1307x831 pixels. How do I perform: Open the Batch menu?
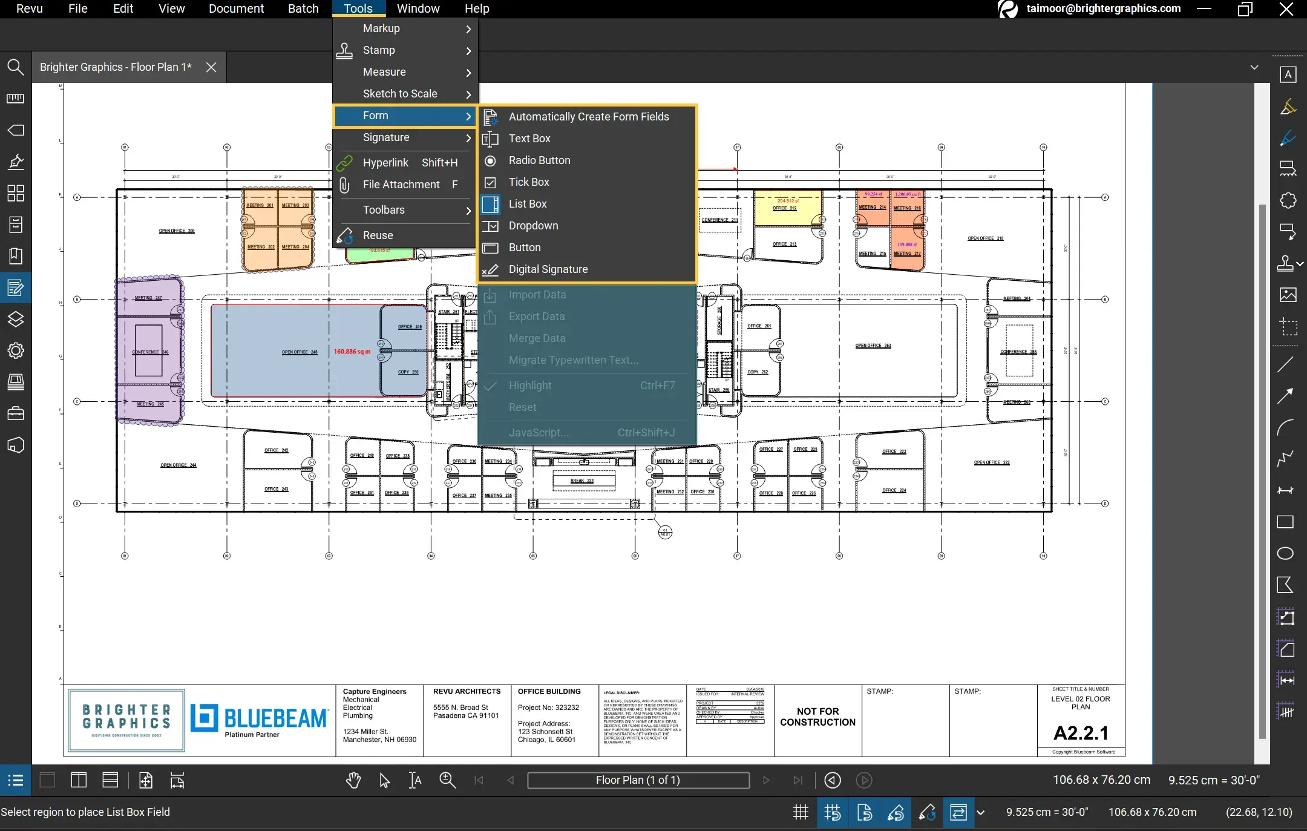click(x=303, y=8)
